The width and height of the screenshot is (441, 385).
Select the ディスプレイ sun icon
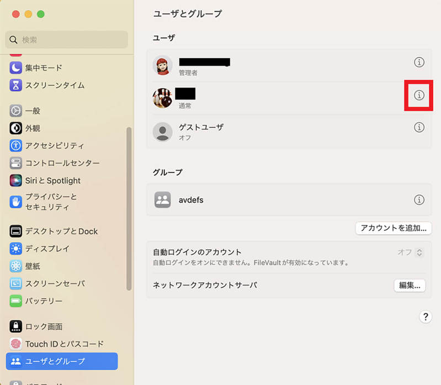[x=16, y=249]
